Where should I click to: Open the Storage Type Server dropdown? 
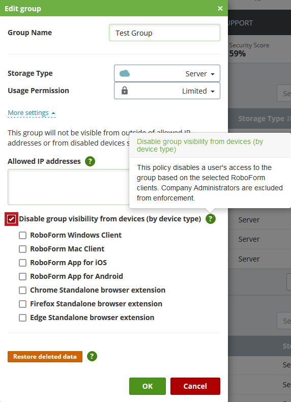pos(167,74)
